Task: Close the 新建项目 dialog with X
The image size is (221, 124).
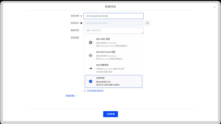Action: click(214, 7)
